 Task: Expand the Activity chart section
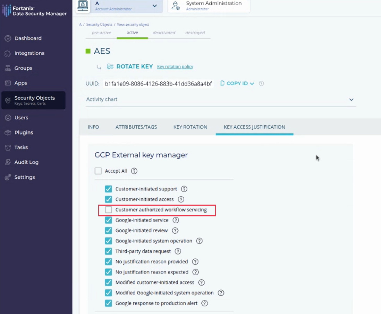pyautogui.click(x=351, y=99)
